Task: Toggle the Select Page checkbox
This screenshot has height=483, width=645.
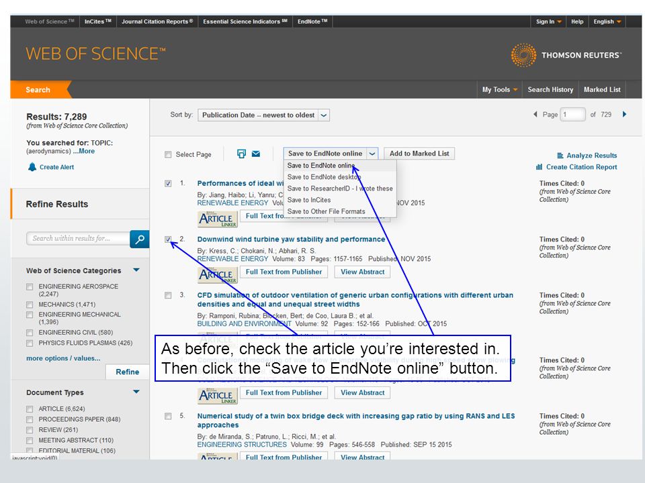Action: pyautogui.click(x=168, y=154)
